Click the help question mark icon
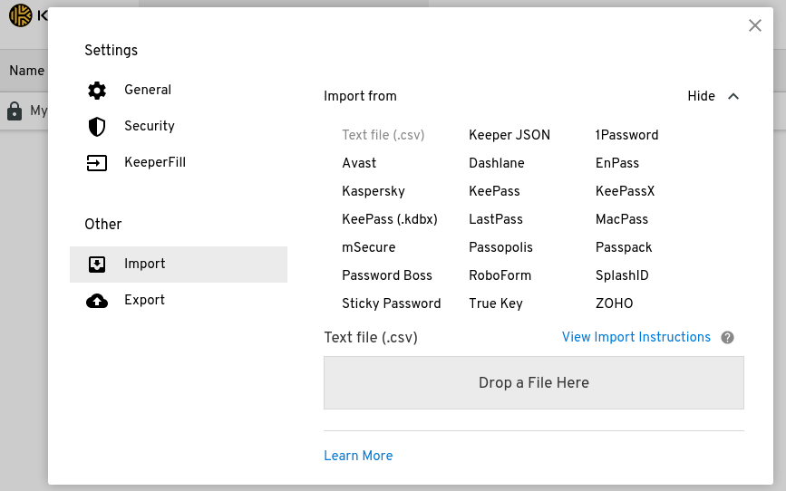Screen dimensions: 786x491 [x=727, y=338]
